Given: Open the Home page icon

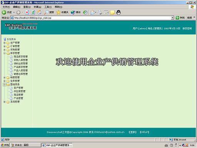Looking at the screenshot, I should (x=39, y=12).
